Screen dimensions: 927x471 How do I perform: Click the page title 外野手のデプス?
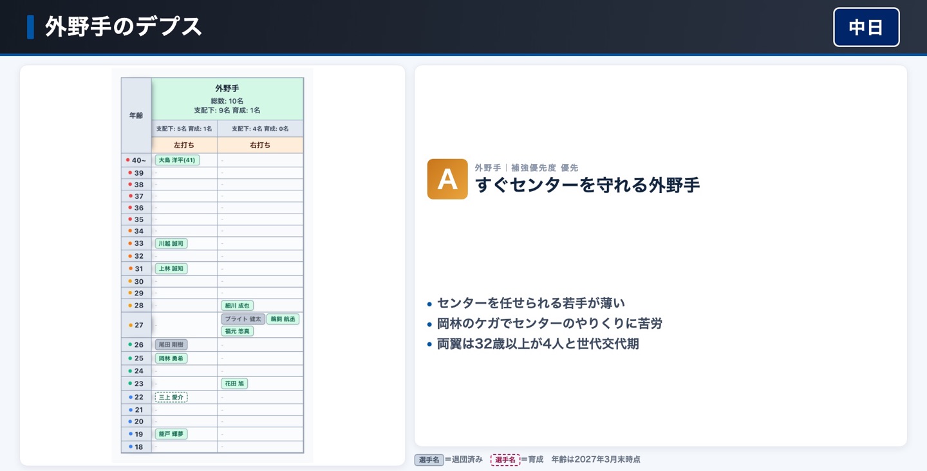click(x=124, y=27)
